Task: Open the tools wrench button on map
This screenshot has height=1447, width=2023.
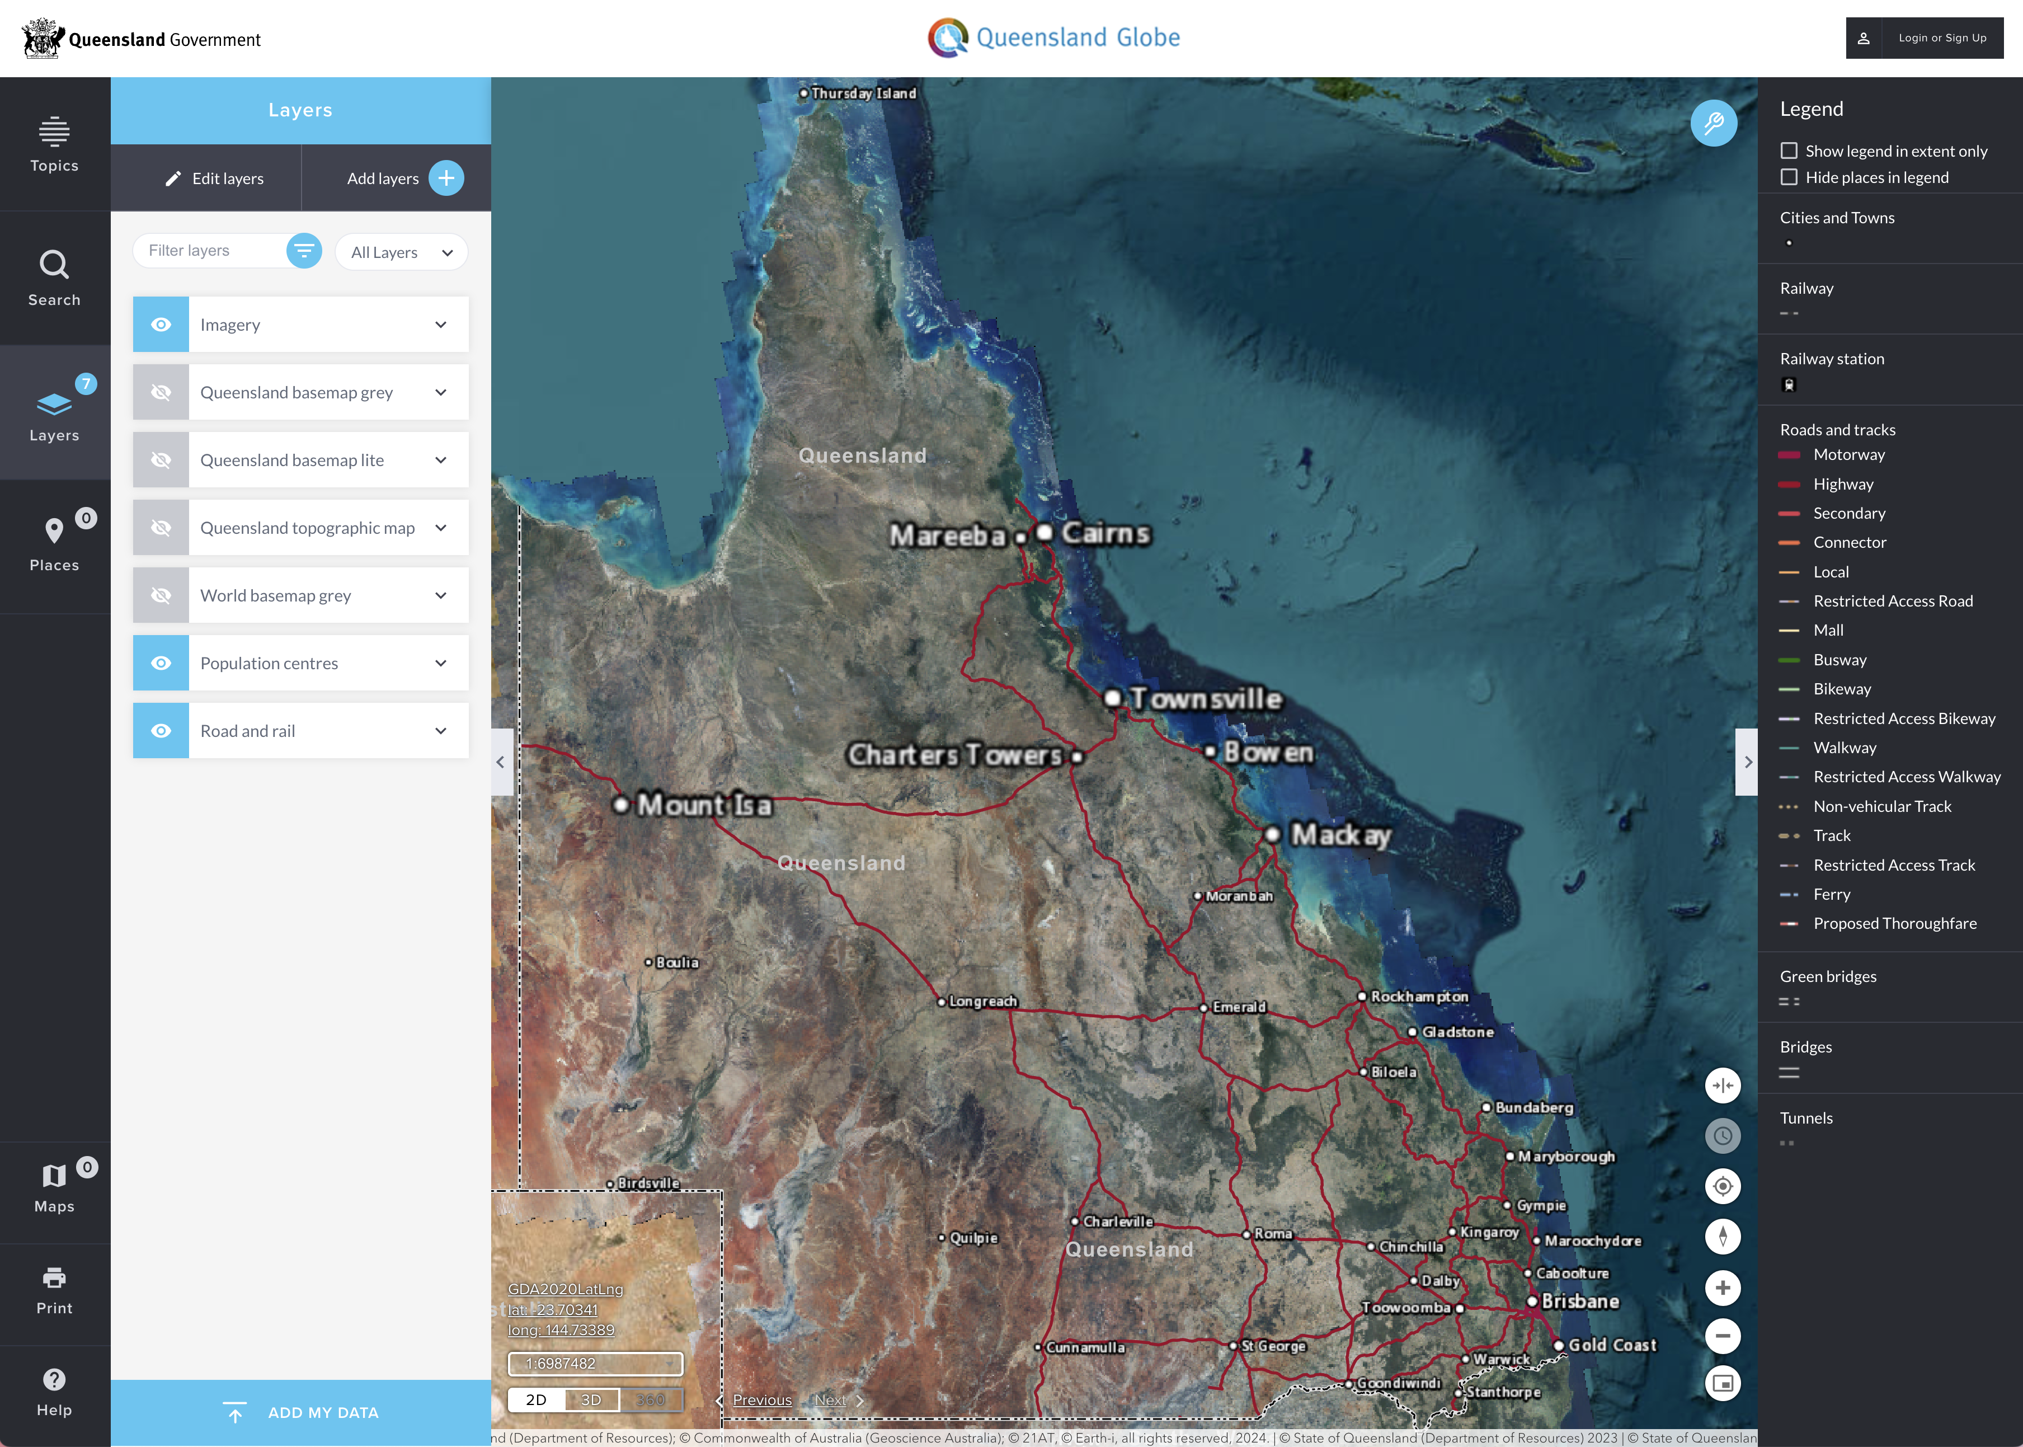Action: 1713,124
